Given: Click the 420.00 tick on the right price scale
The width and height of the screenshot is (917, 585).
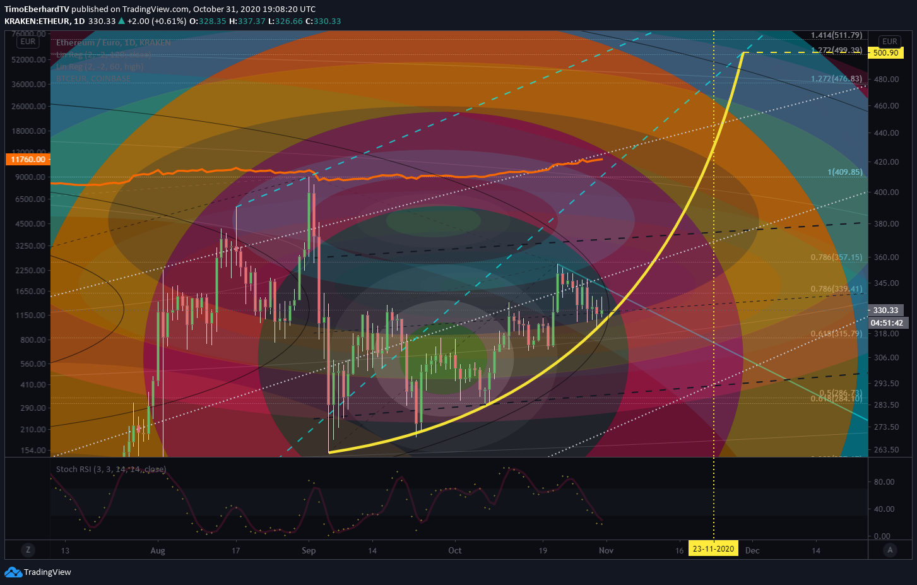Looking at the screenshot, I should [887, 162].
